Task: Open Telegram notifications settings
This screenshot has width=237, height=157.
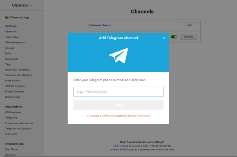Action: [18, 128]
